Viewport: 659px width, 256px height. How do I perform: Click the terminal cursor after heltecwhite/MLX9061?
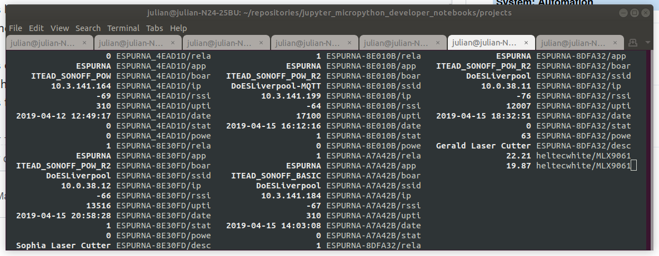point(634,166)
